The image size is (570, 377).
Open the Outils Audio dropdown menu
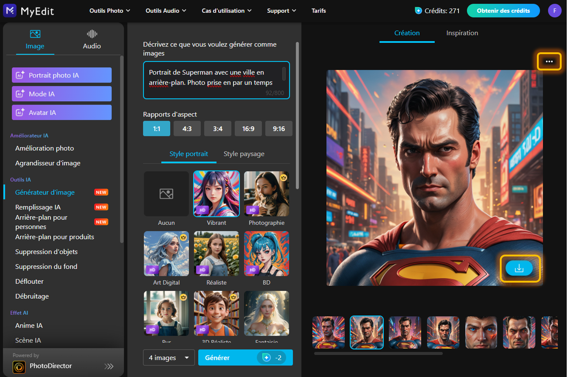[x=166, y=11]
